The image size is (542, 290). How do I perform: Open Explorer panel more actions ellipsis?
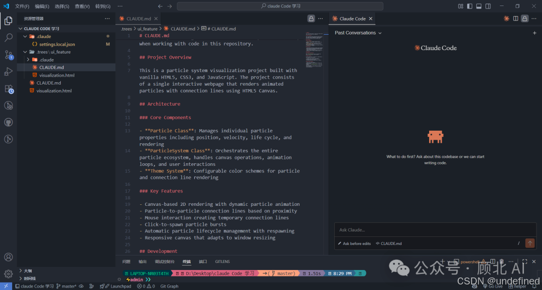click(107, 19)
